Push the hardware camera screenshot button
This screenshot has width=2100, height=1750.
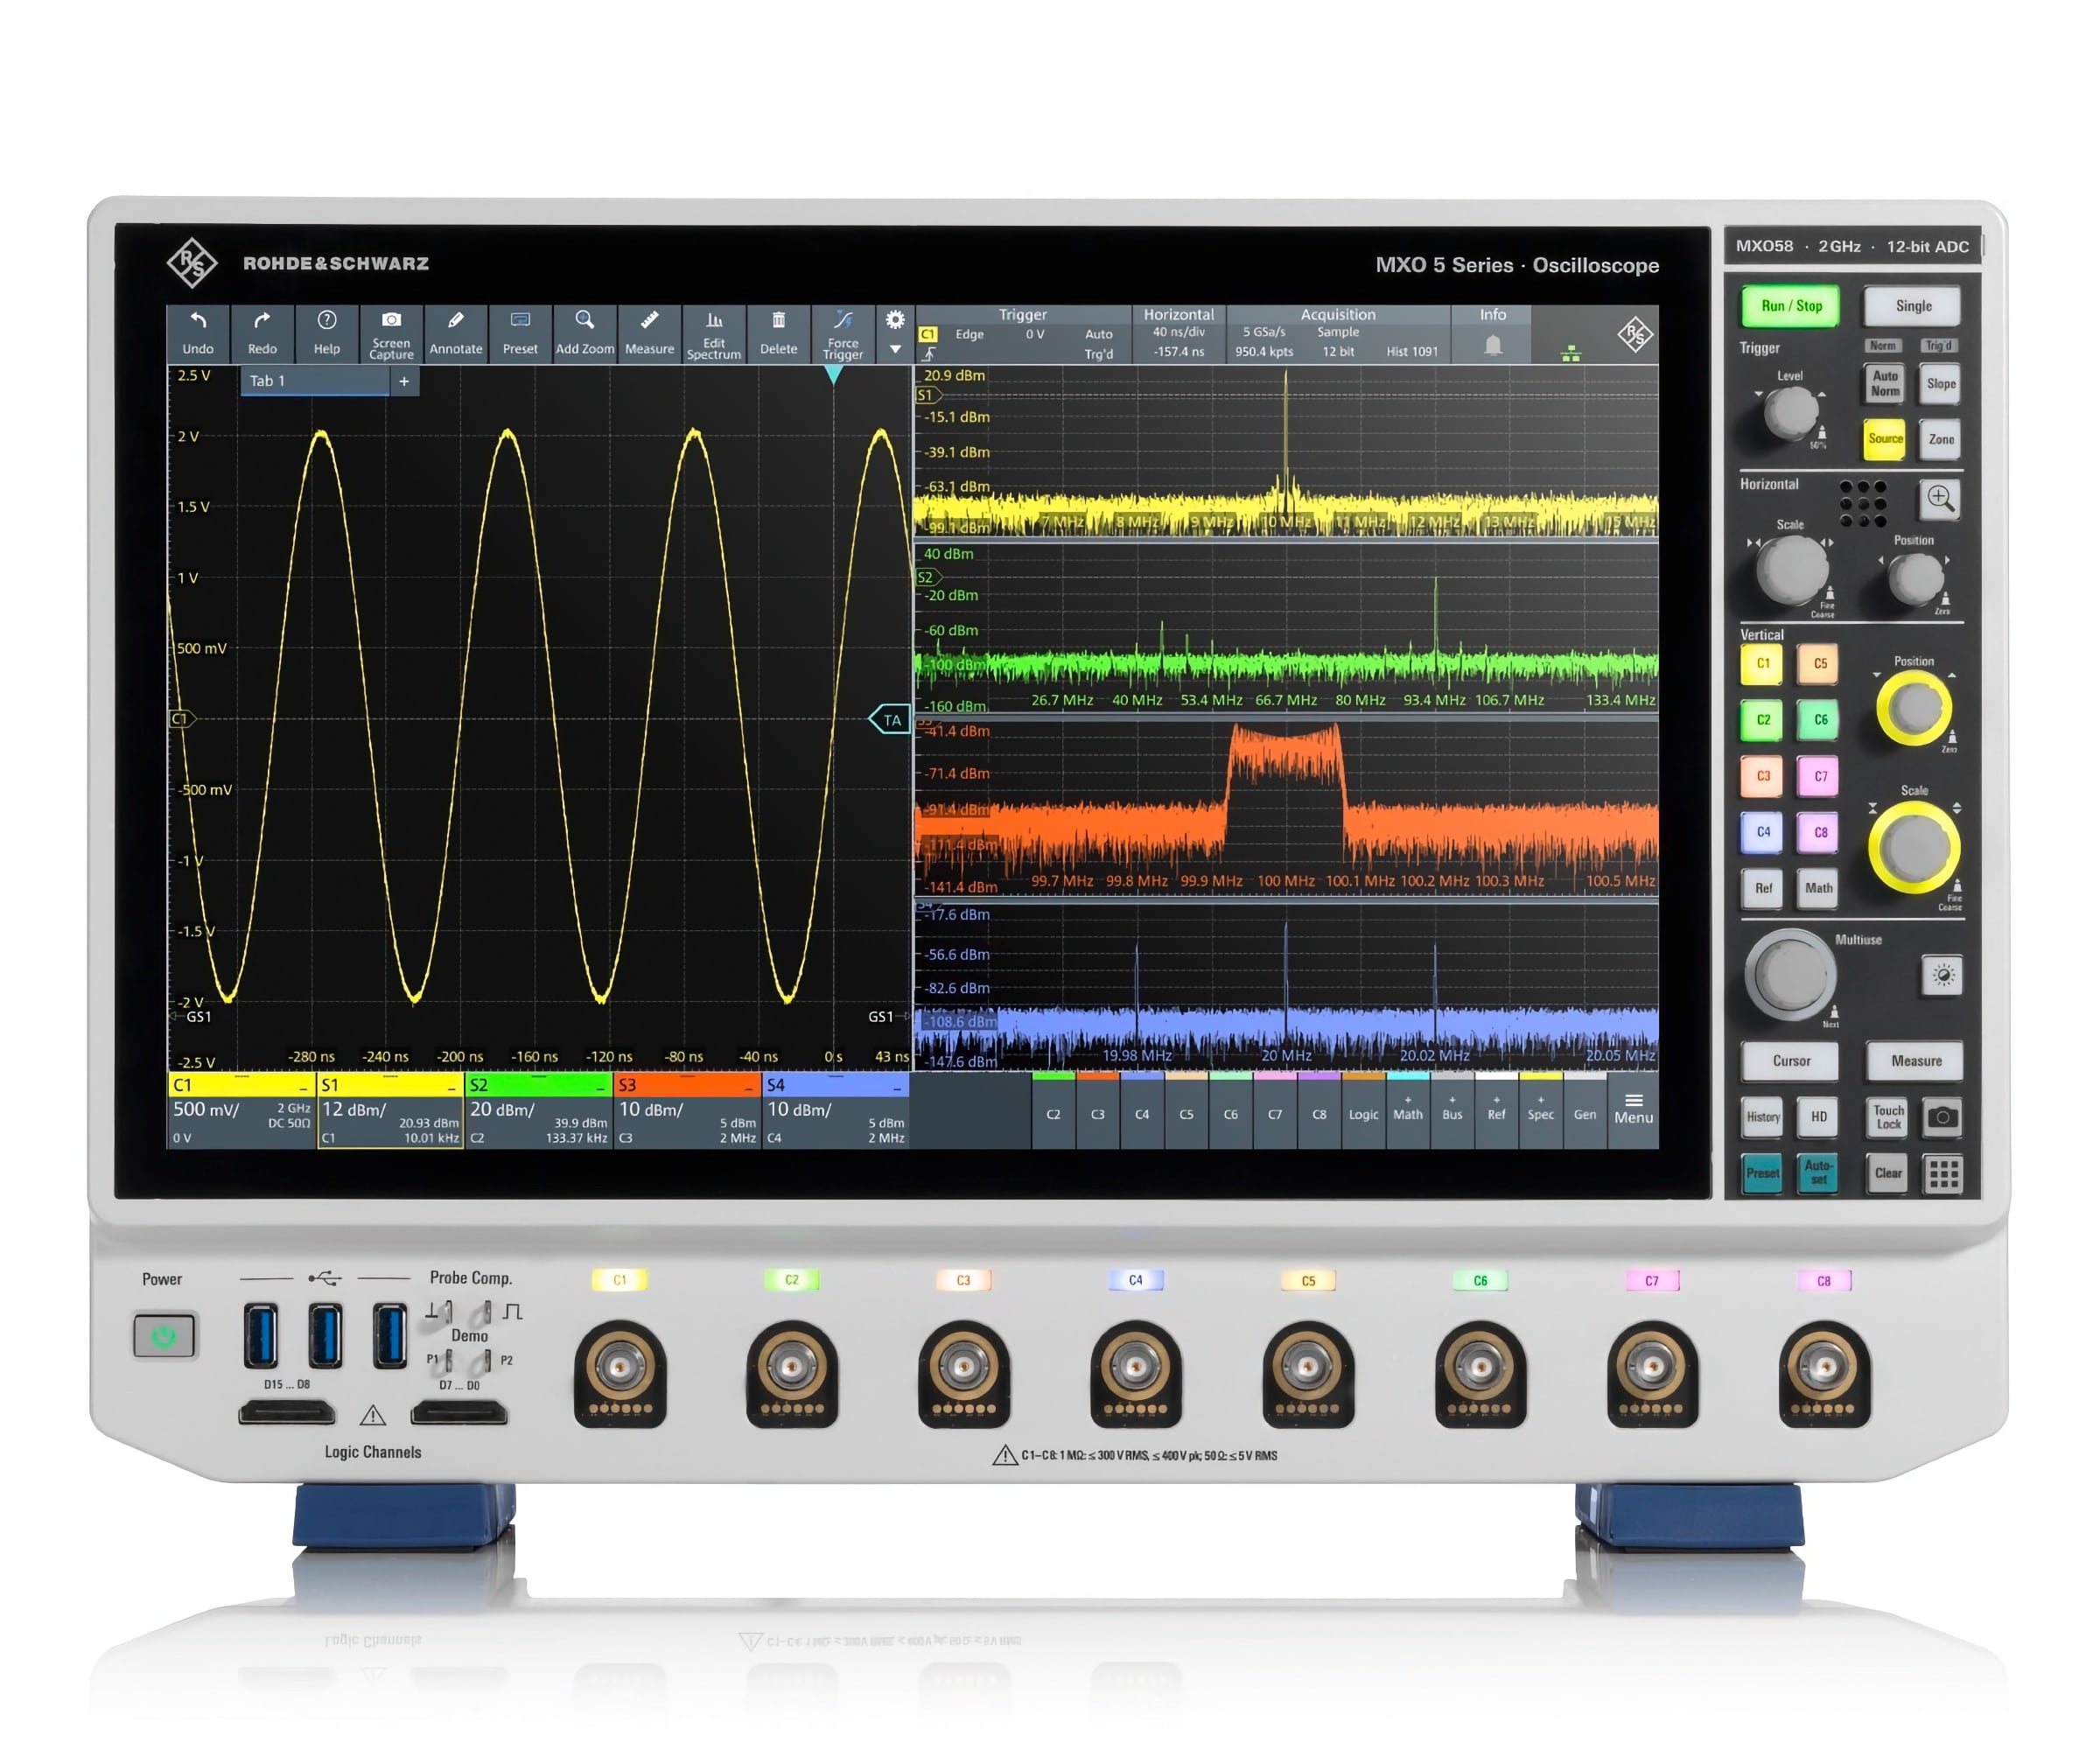(1943, 1117)
